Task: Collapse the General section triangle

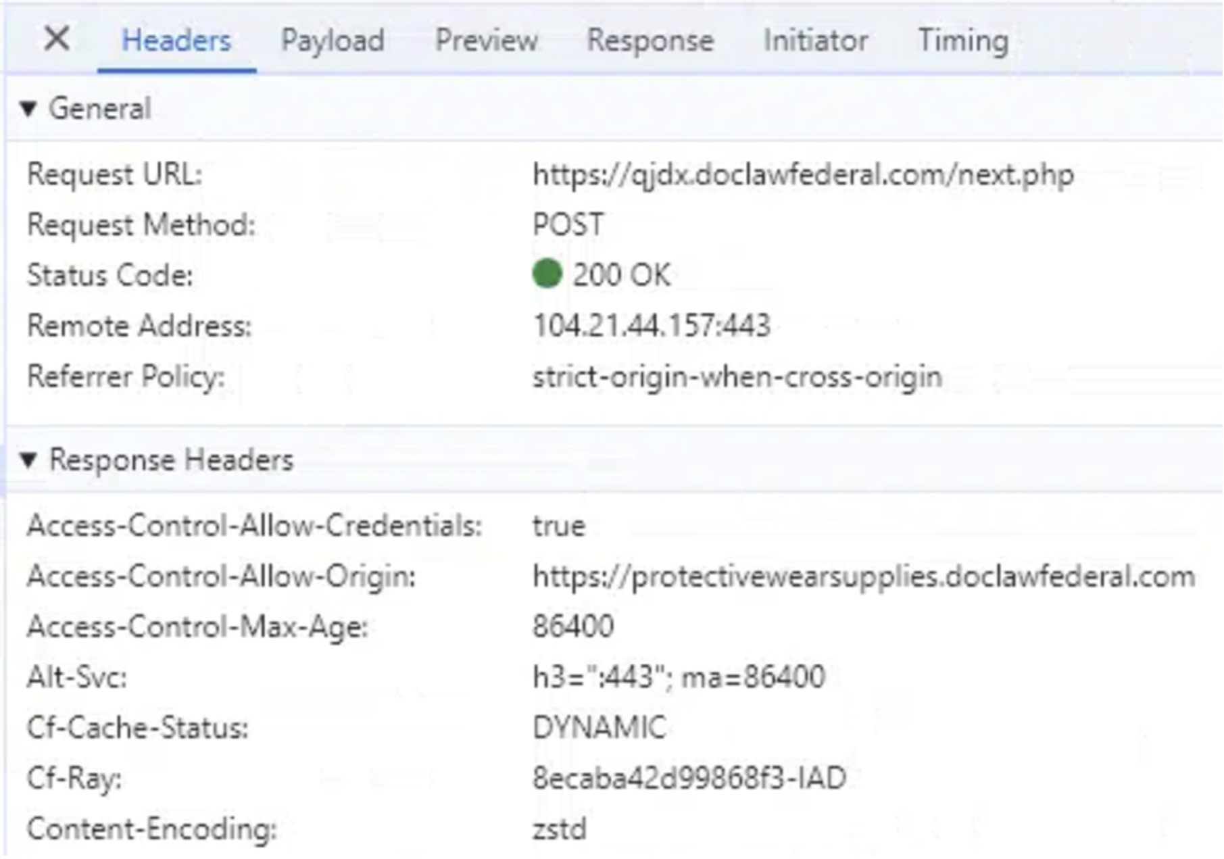Action: coord(28,109)
